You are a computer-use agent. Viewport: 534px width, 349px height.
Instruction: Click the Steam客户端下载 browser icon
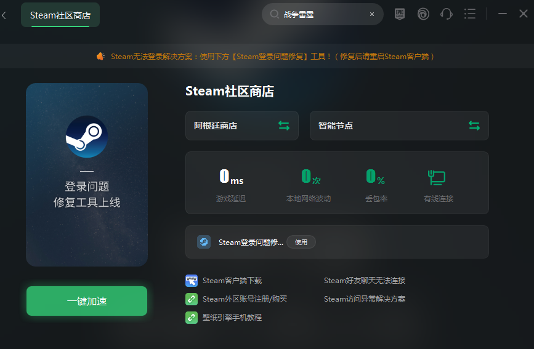click(192, 281)
